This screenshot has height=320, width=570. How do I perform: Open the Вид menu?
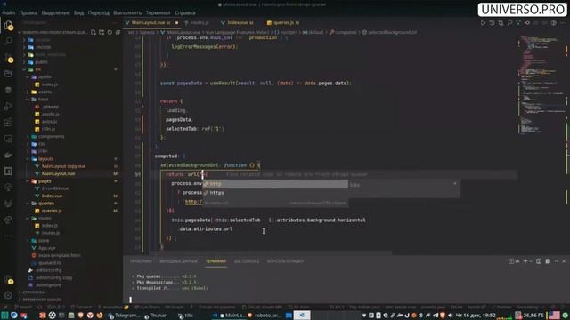pyautogui.click(x=78, y=12)
